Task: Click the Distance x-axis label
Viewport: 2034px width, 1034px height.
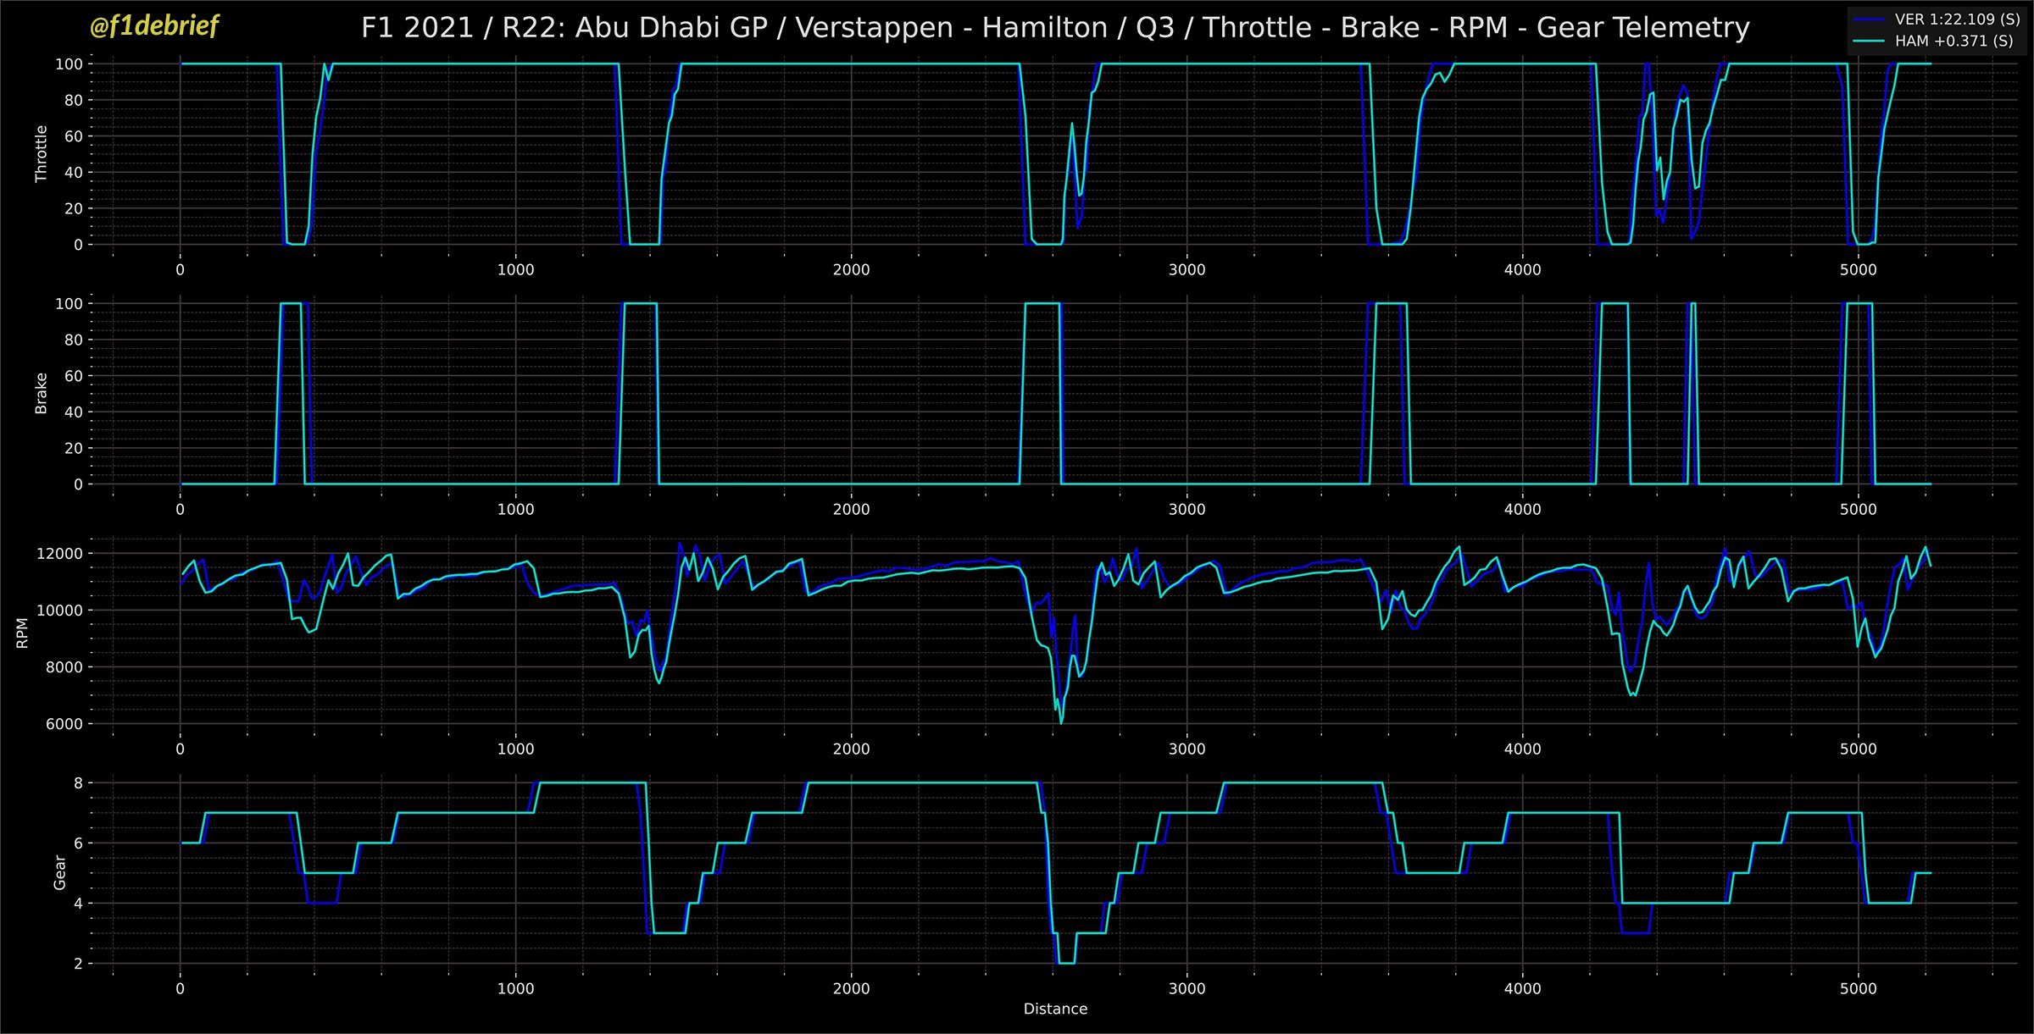Action: tap(1055, 1009)
